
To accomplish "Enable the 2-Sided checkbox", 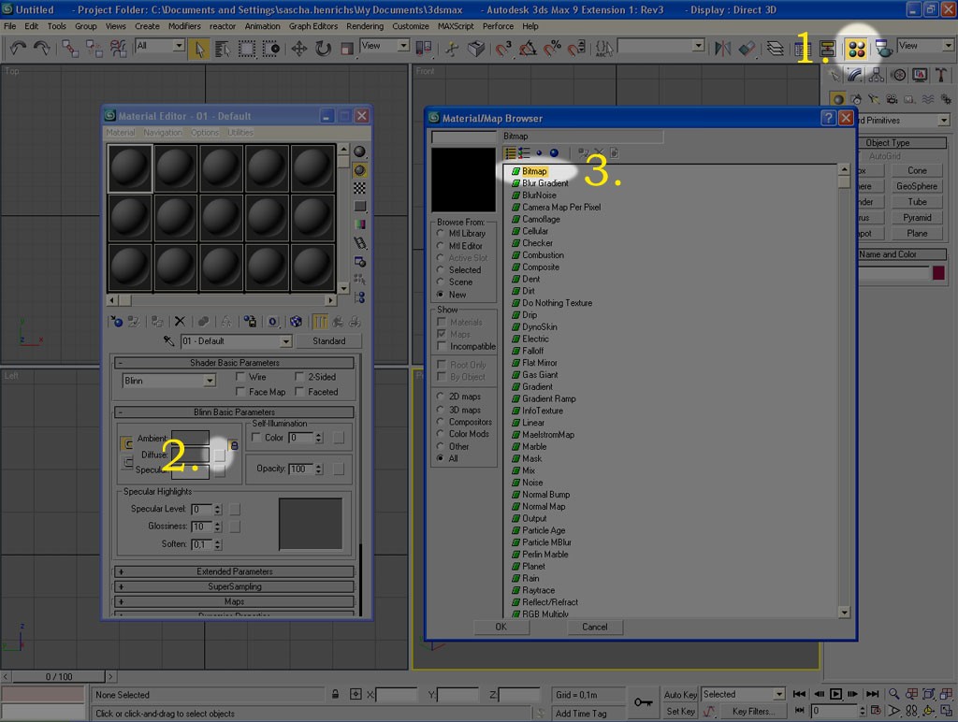I will tap(299, 377).
